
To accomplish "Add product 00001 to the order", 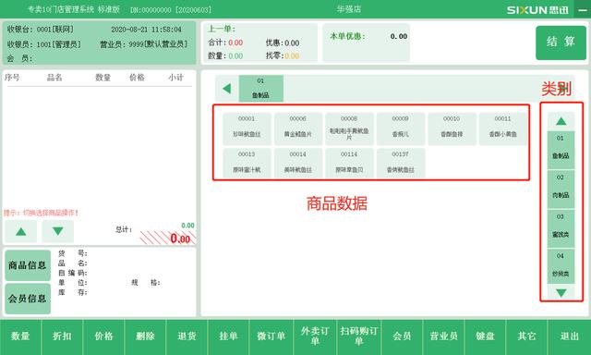I will (247, 129).
